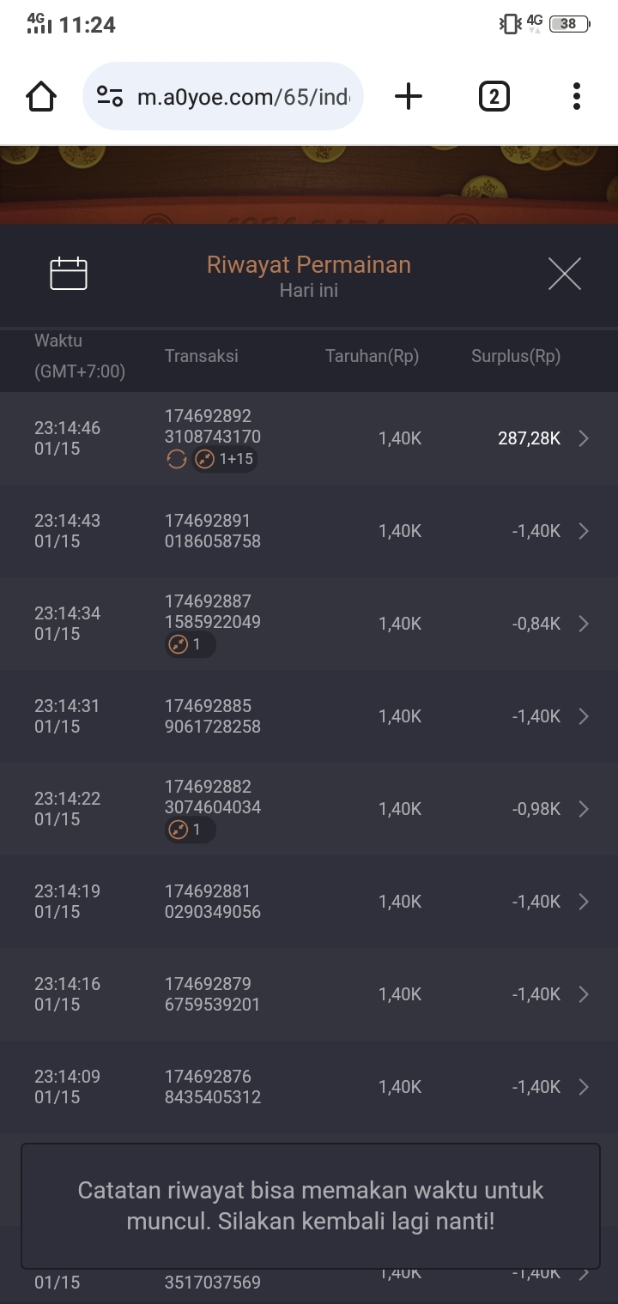Open the calendar date filter icon
The height and width of the screenshot is (1304, 618).
click(x=69, y=274)
